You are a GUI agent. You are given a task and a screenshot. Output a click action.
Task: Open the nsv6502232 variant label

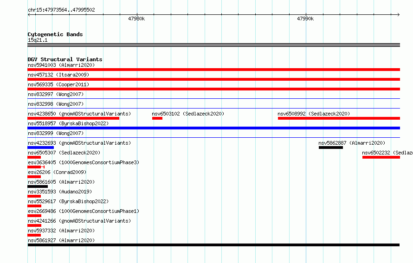tap(387, 153)
